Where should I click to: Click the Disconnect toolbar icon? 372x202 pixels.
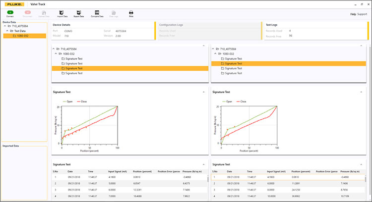click(27, 12)
